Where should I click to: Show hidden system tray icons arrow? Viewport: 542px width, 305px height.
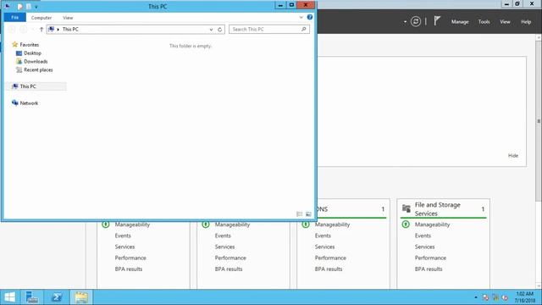[x=476, y=297]
